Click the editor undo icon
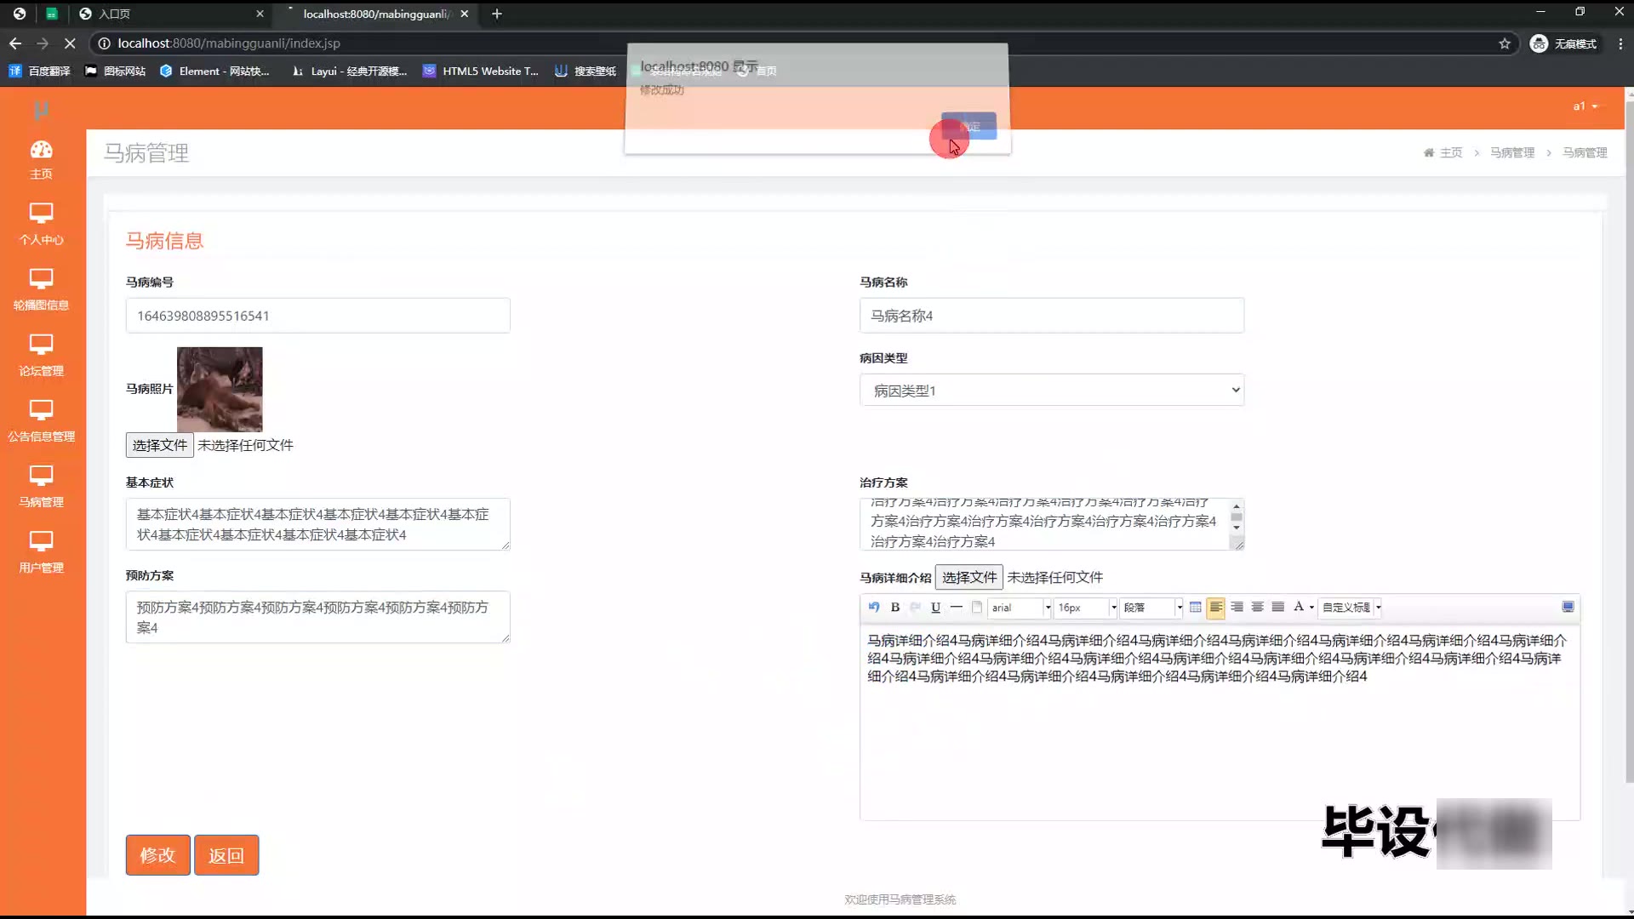The width and height of the screenshot is (1634, 919). pyautogui.click(x=874, y=607)
